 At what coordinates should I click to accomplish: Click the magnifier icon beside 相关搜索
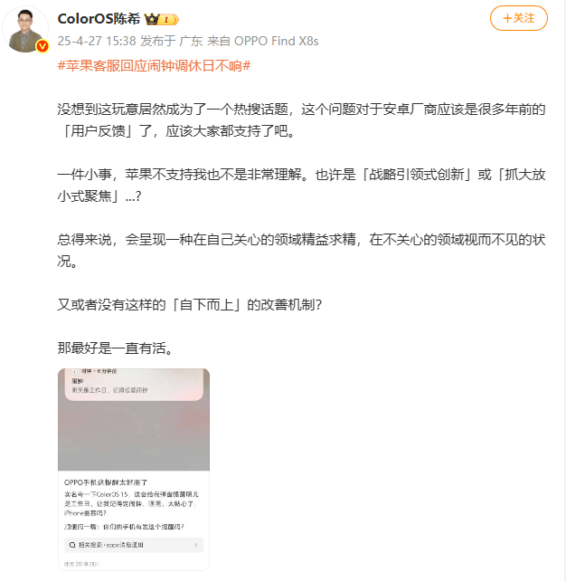(x=72, y=545)
